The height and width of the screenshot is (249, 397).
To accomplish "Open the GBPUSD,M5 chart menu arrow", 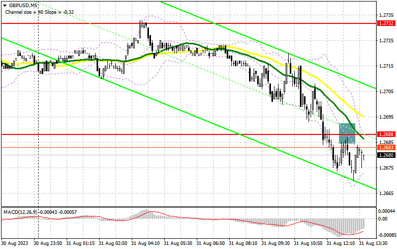I will [5, 5].
